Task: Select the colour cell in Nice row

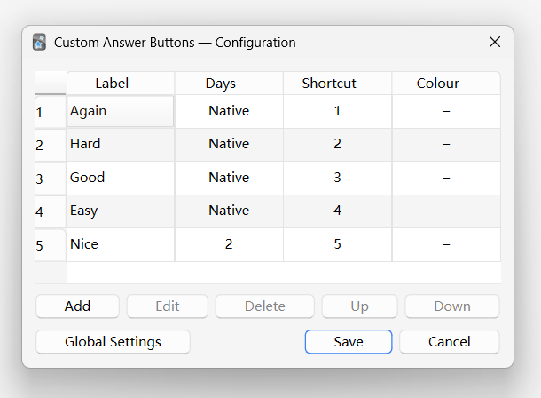Action: 446,244
